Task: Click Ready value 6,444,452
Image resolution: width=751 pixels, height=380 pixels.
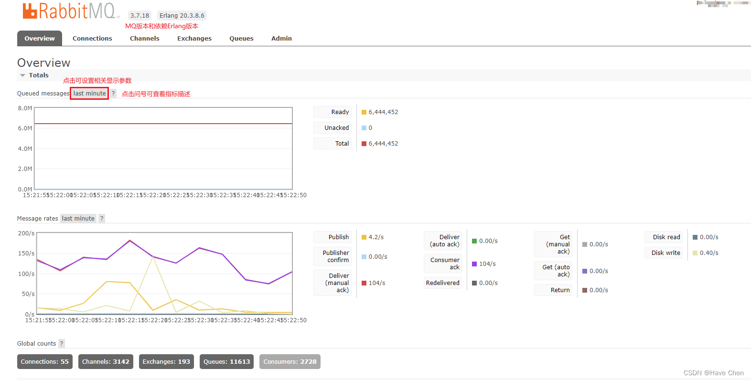Action: [x=383, y=112]
